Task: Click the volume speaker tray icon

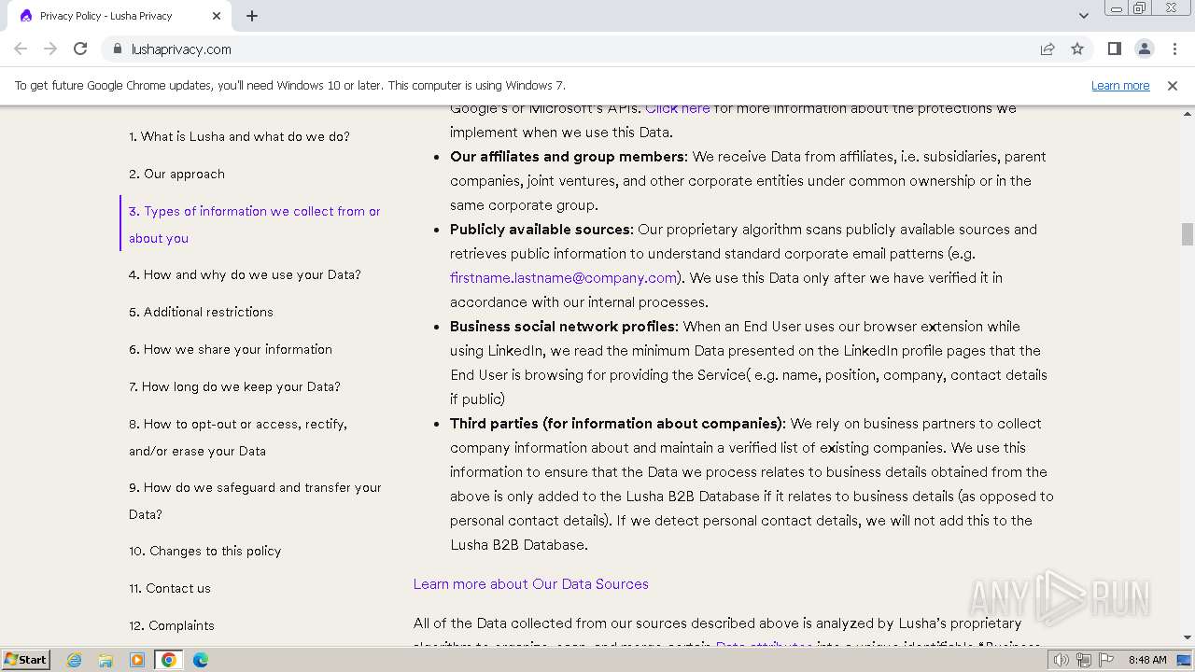Action: click(x=1061, y=660)
